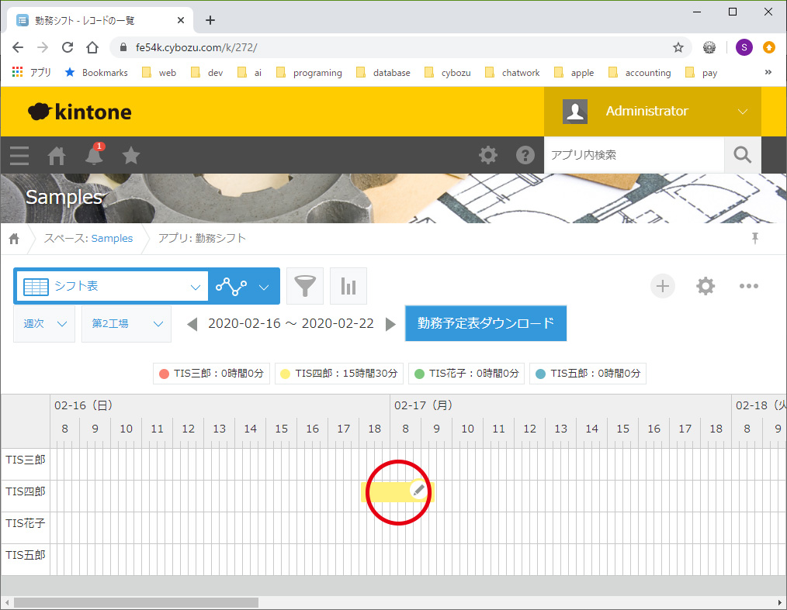Click the browser back arrow
The image size is (787, 610).
(x=18, y=47)
